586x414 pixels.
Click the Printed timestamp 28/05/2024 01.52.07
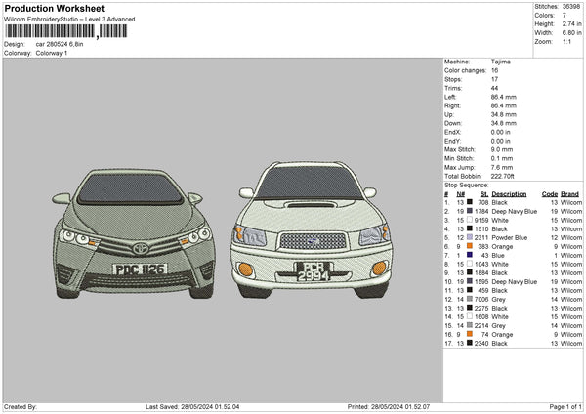(x=400, y=406)
